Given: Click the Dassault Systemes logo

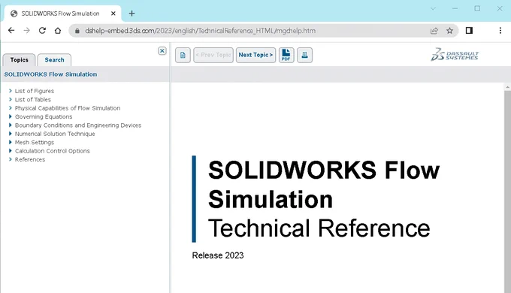Looking at the screenshot, I should tap(455, 55).
